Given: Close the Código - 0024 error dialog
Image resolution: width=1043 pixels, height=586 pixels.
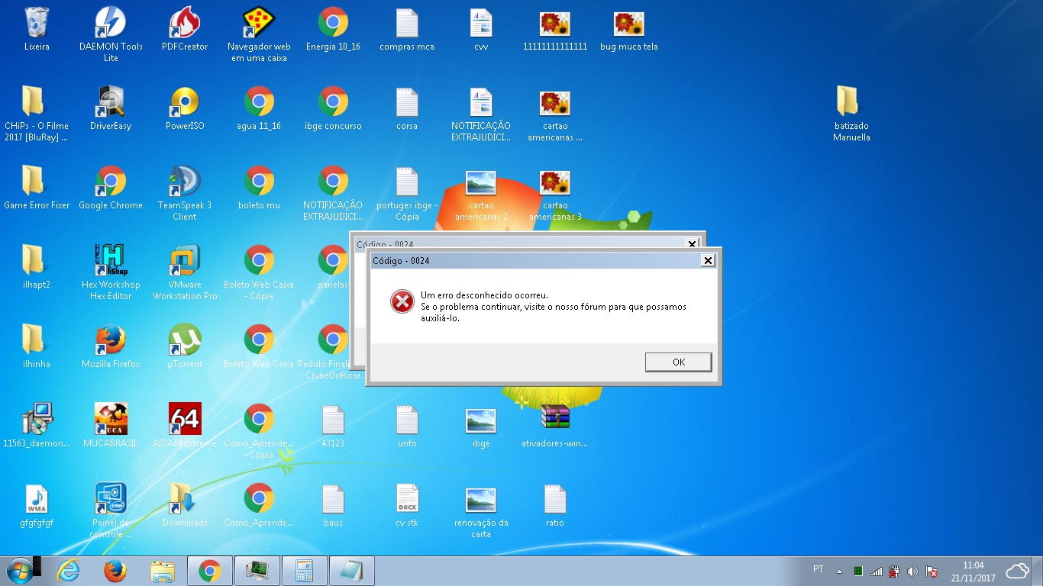Looking at the screenshot, I should 708,261.
